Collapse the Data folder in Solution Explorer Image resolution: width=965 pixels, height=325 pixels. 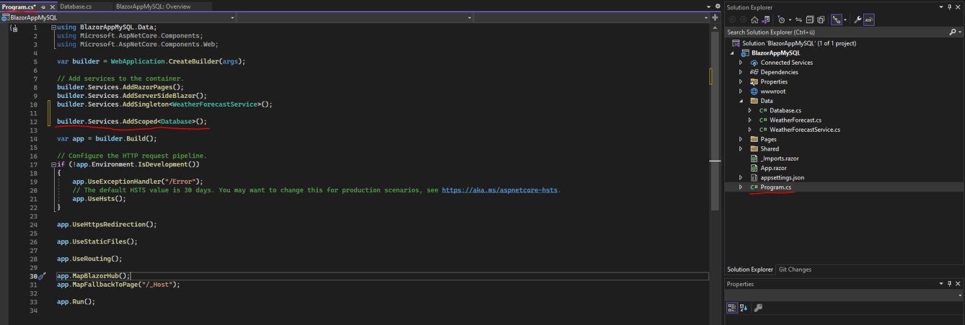(x=741, y=101)
